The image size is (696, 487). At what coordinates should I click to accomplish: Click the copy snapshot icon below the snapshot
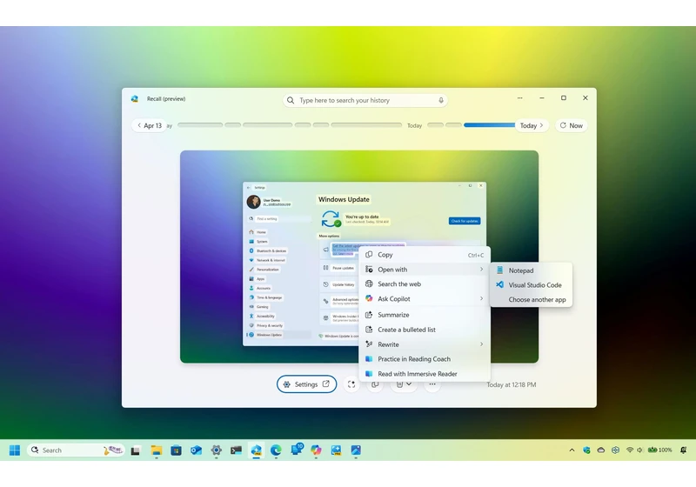click(375, 384)
